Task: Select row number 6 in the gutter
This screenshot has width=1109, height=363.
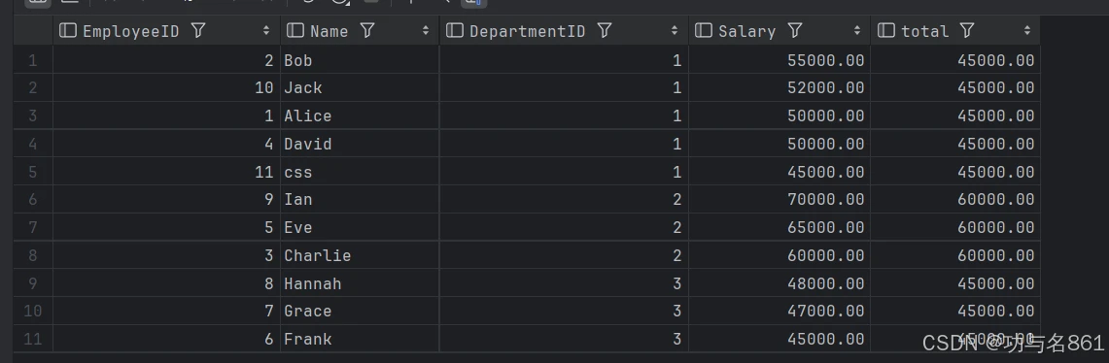Action: click(32, 200)
